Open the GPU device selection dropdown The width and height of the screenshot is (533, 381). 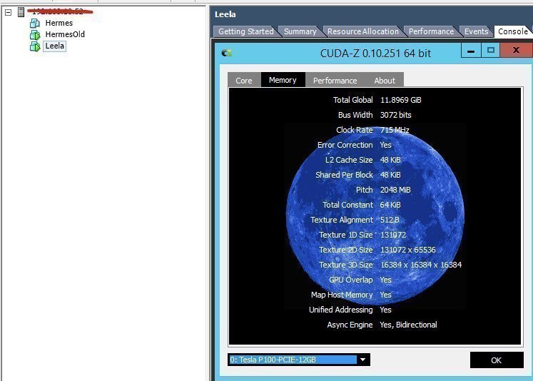pos(363,360)
